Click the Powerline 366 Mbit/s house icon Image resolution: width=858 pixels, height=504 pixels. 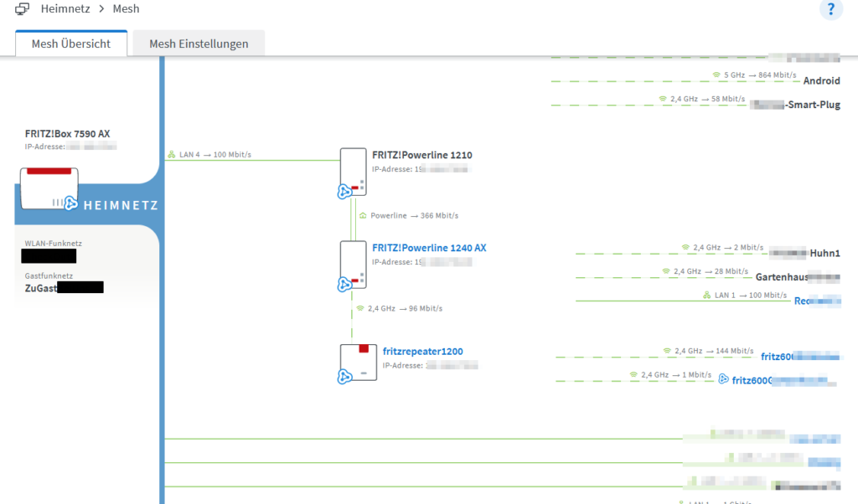(x=363, y=215)
